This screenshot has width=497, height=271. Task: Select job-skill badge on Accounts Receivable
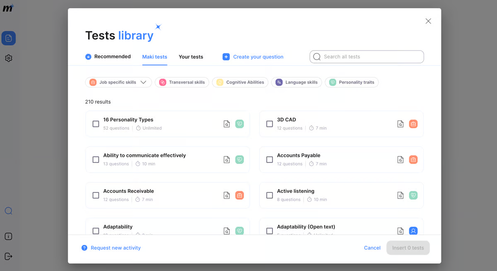(239, 195)
